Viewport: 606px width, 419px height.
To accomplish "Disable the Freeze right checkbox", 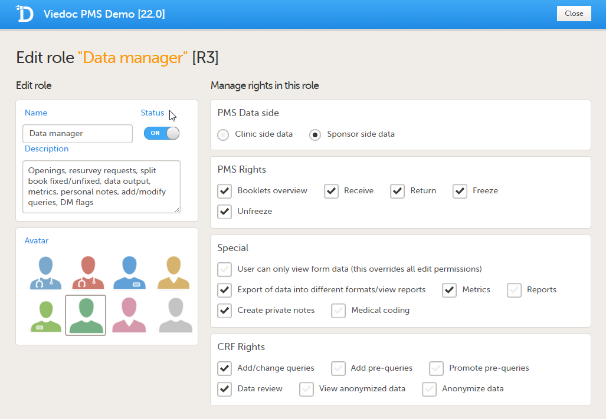I will click(460, 191).
